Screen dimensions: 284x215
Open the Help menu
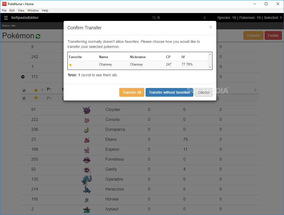click(x=45, y=10)
